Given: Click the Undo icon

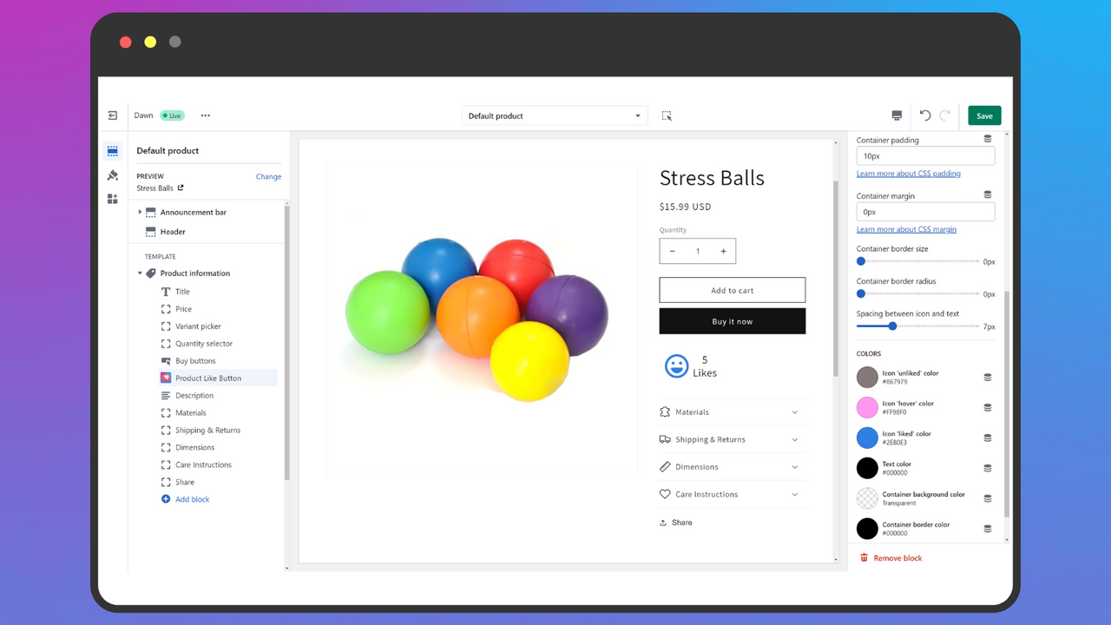Looking at the screenshot, I should point(924,115).
